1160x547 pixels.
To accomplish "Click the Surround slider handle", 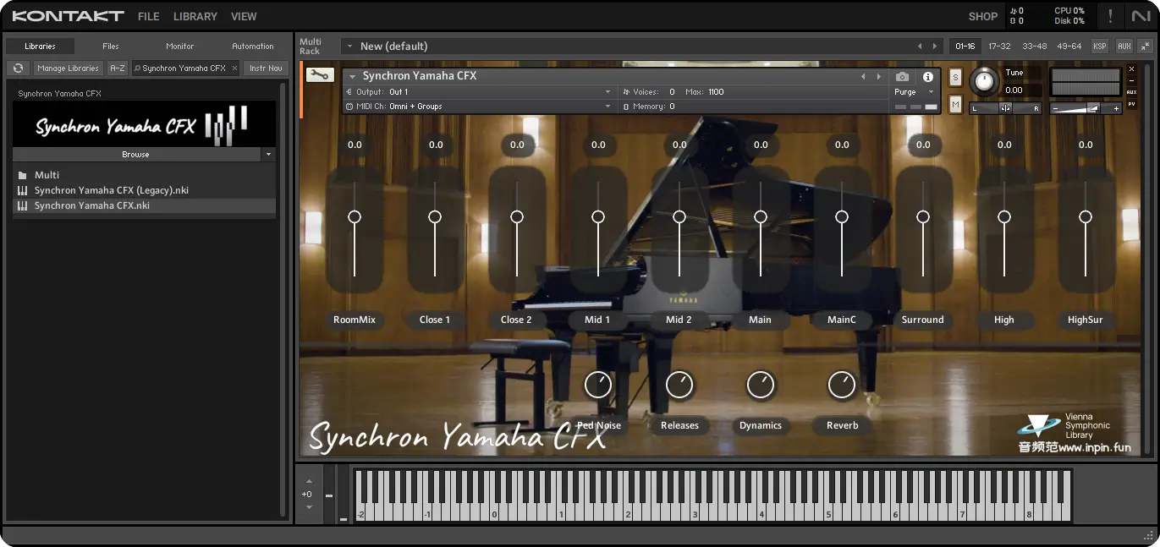I will click(x=923, y=217).
